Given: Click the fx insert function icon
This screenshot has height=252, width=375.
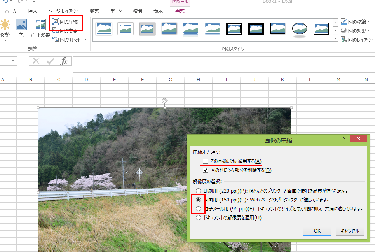Looking at the screenshot, I should coord(64,61).
